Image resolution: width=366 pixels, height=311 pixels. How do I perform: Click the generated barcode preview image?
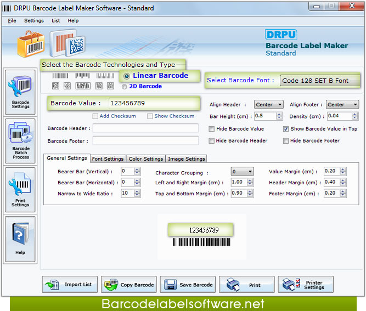201,242
